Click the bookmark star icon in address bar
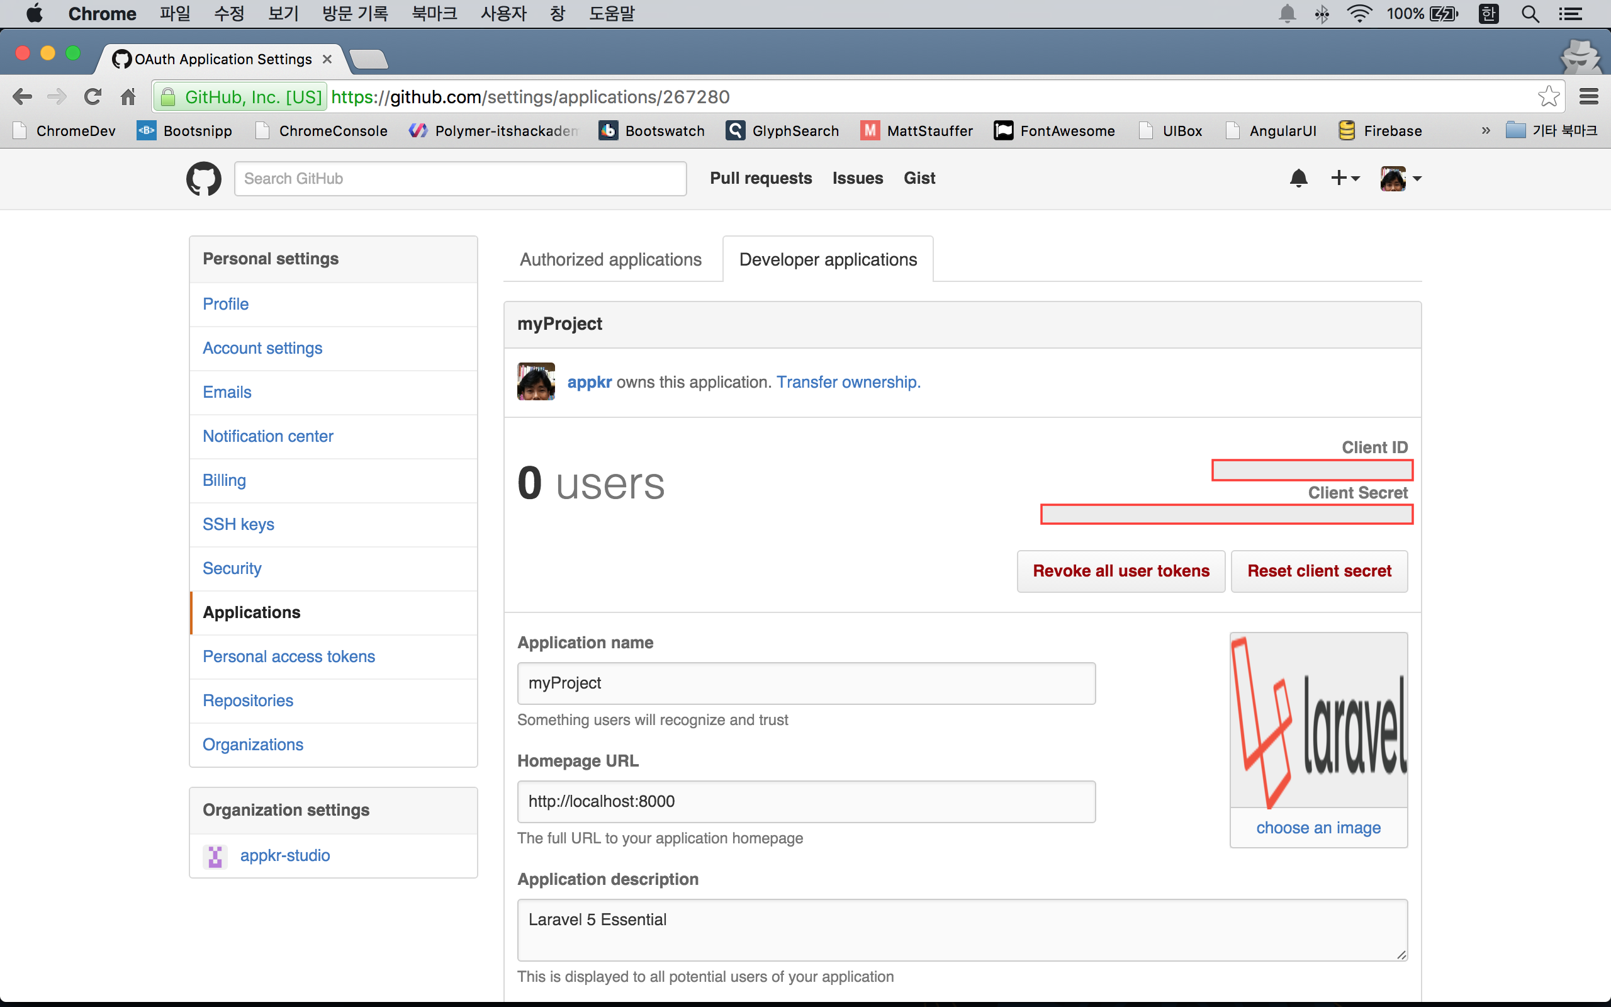Image resolution: width=1611 pixels, height=1007 pixels. click(x=1548, y=98)
